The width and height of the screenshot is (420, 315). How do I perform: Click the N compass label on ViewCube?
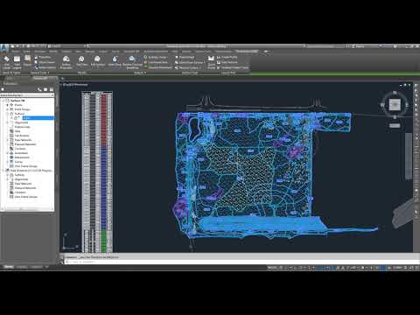point(395,93)
